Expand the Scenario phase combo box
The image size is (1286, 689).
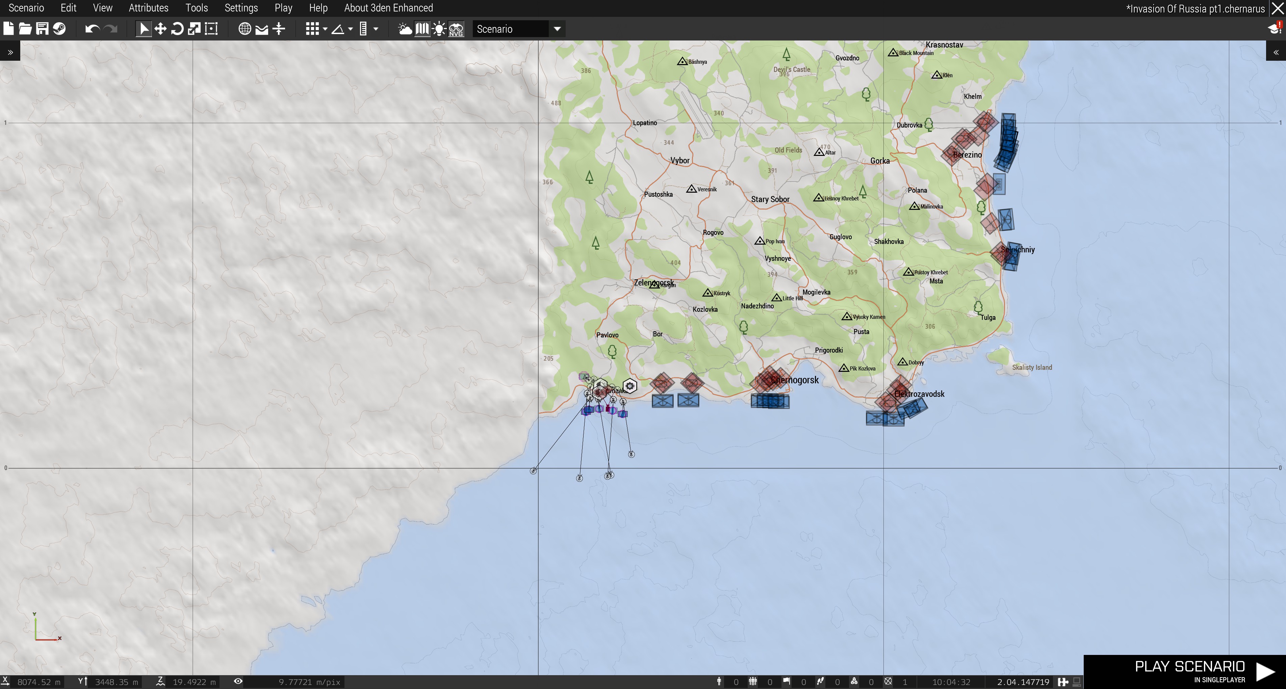557,29
